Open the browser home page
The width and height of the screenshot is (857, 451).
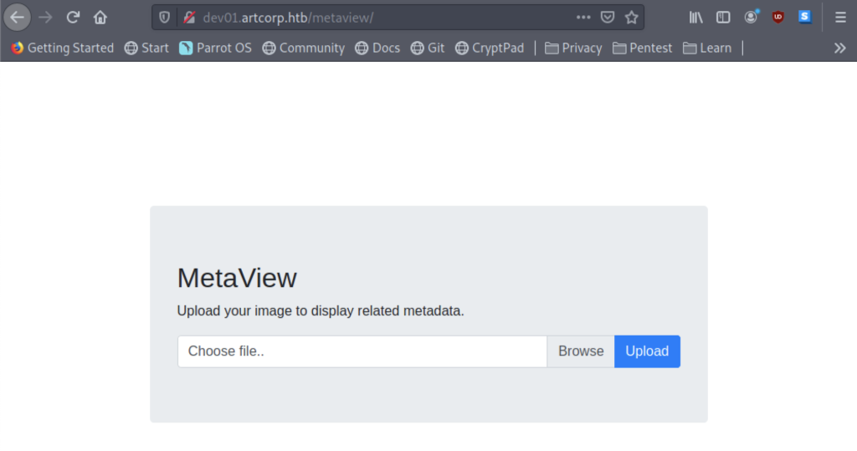tap(100, 18)
